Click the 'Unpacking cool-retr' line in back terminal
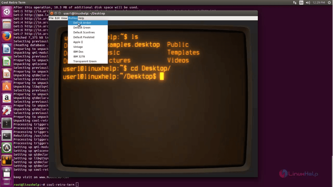Viewport: 333px width, 187px height. pos(31,121)
